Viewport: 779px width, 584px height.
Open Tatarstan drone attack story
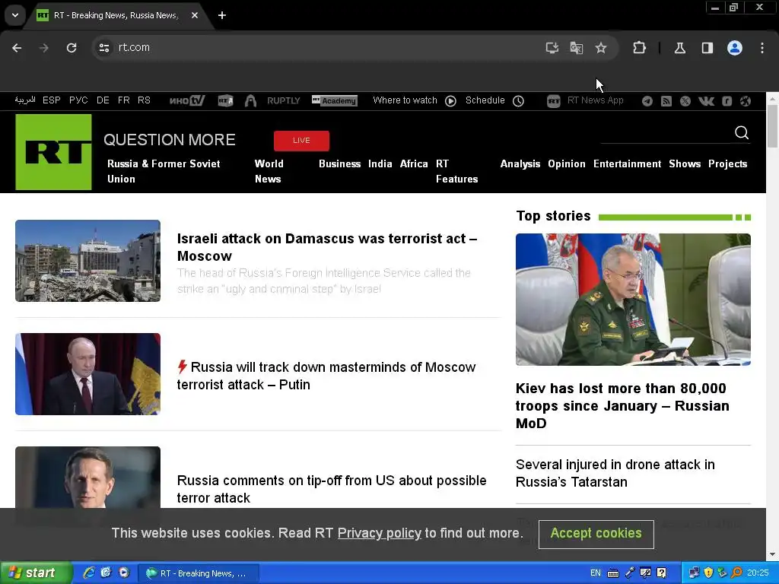615,473
